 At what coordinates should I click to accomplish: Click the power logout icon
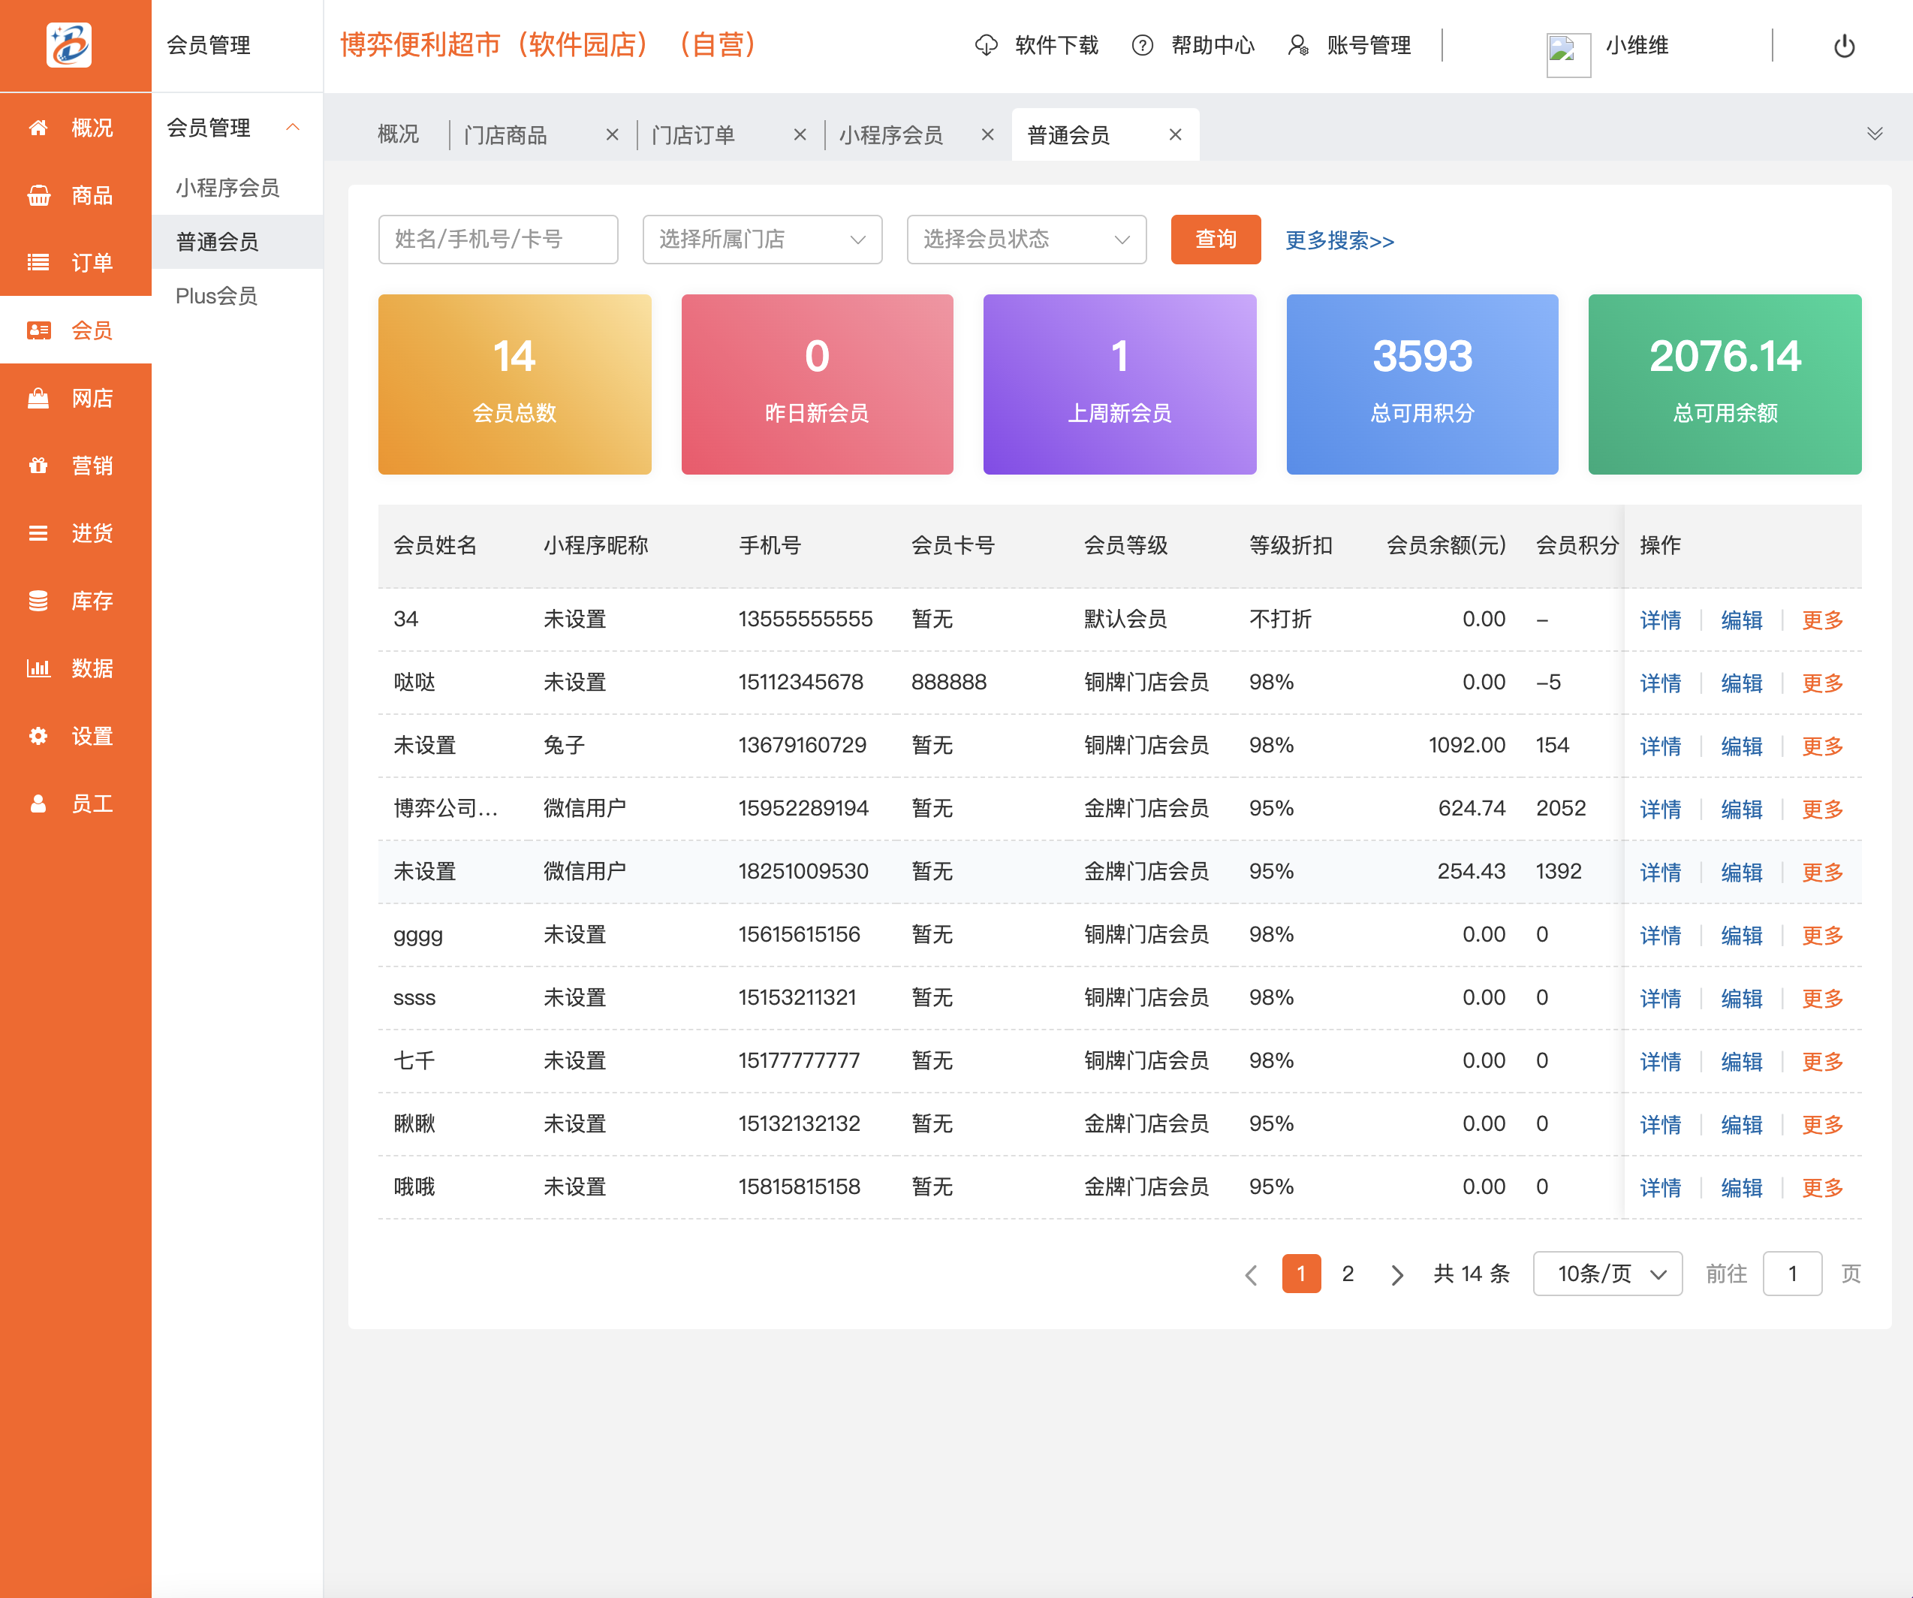[x=1844, y=44]
